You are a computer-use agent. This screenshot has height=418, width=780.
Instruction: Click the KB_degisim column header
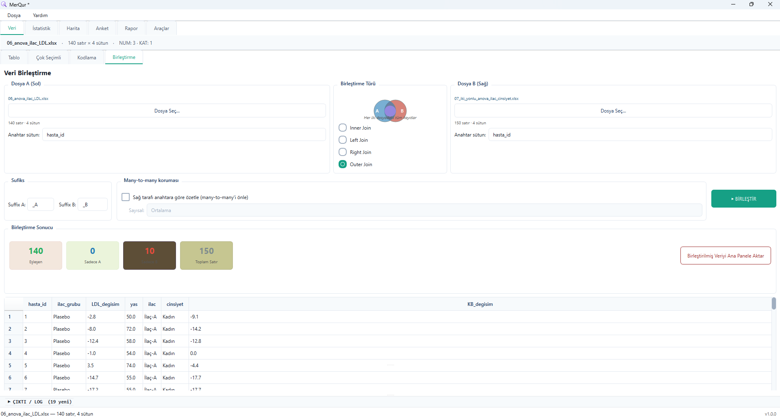pyautogui.click(x=480, y=304)
